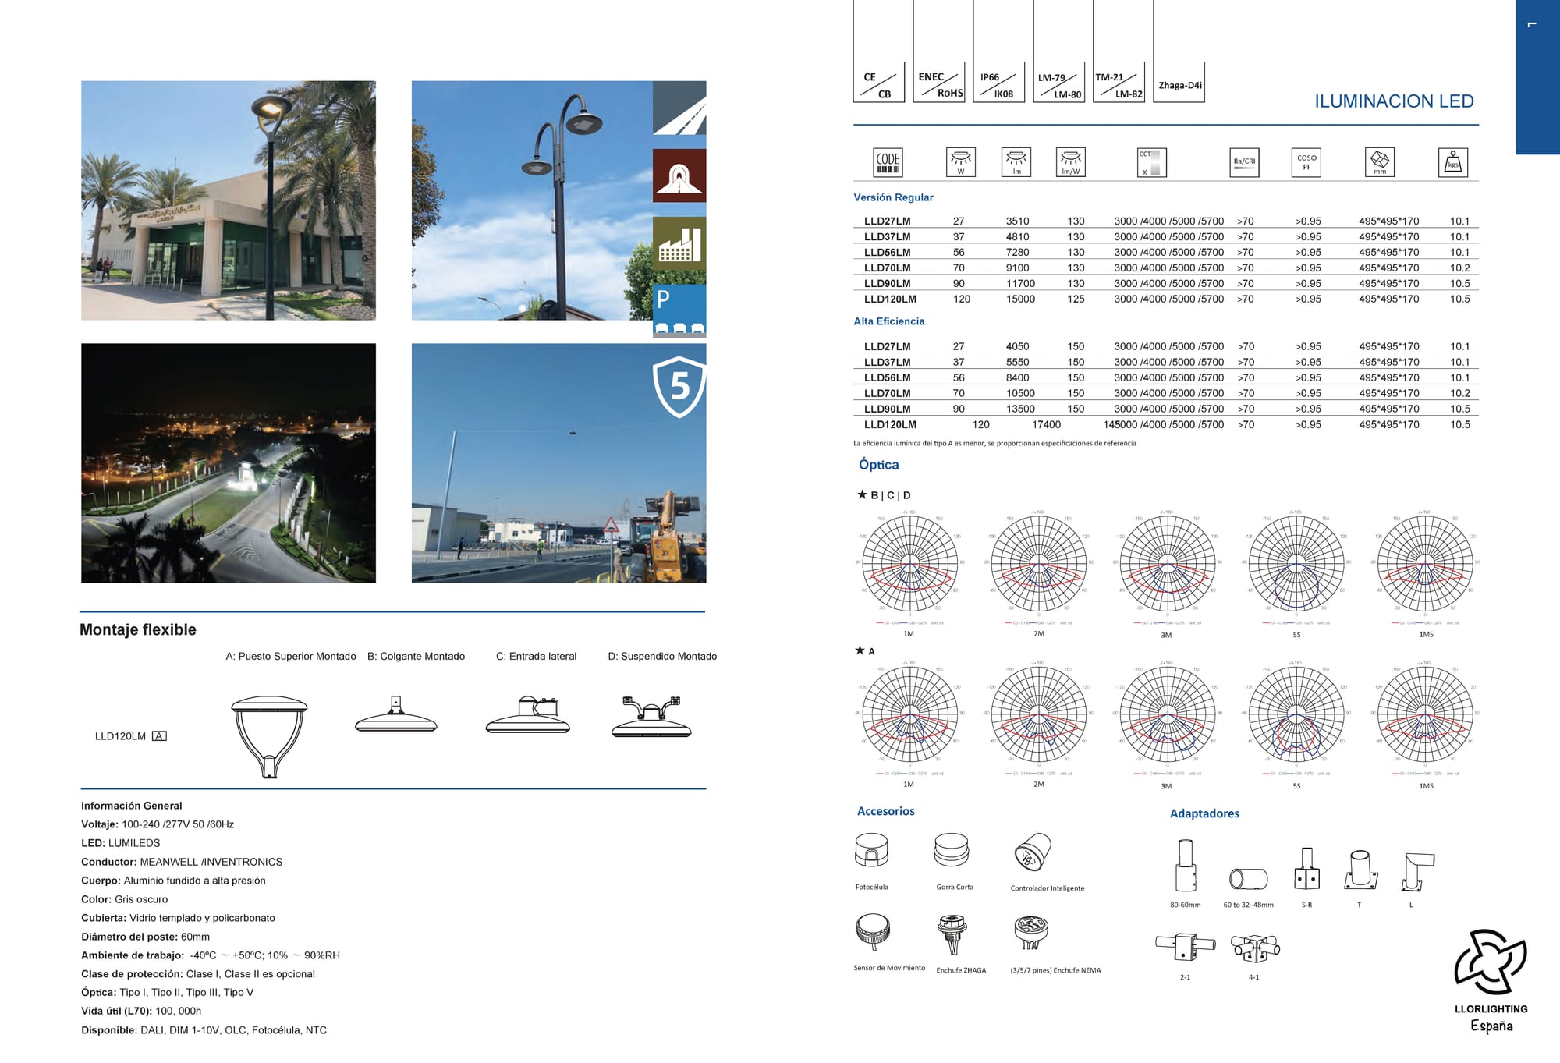Click the 3510 lumen value cell
This screenshot has width=1560, height=1063.
point(1017,221)
